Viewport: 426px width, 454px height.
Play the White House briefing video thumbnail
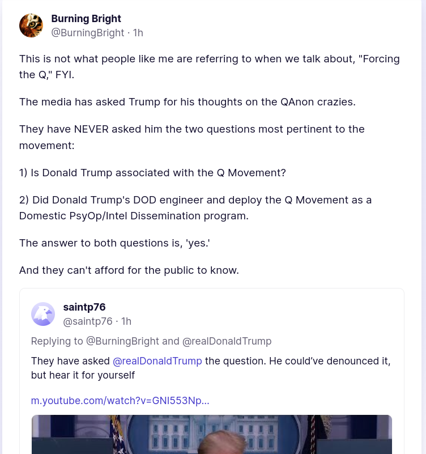click(x=211, y=434)
